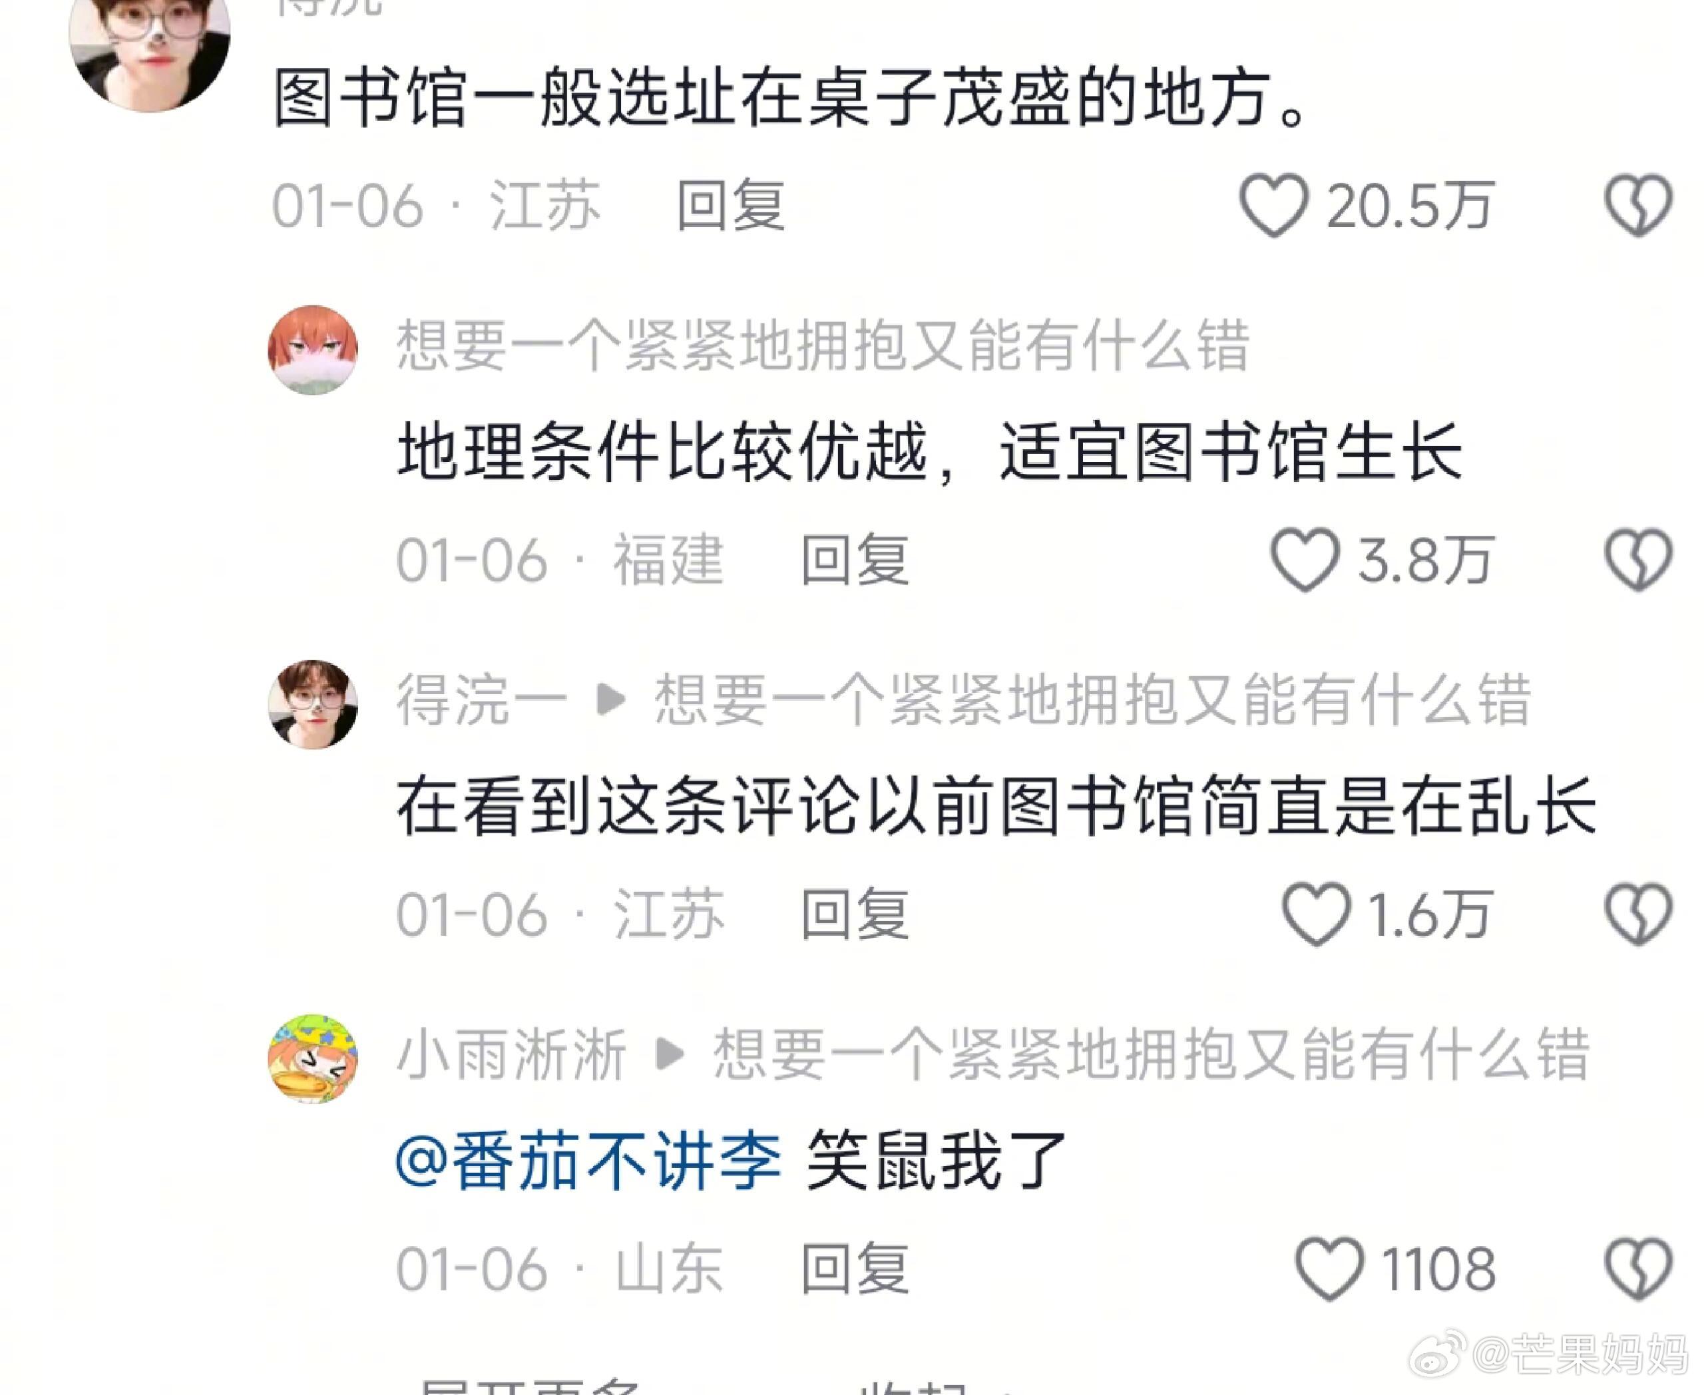Reply to the 福建 comment
This screenshot has height=1395, width=1704.
(x=855, y=560)
